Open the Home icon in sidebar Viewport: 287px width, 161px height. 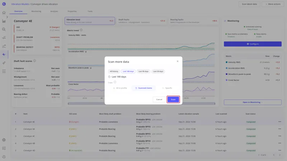tap(4, 13)
